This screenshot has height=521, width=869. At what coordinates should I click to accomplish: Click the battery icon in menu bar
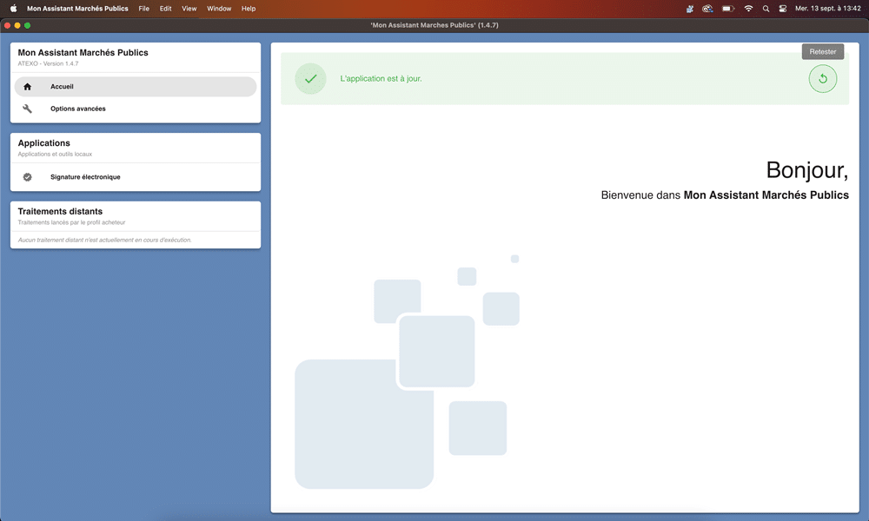[727, 9]
